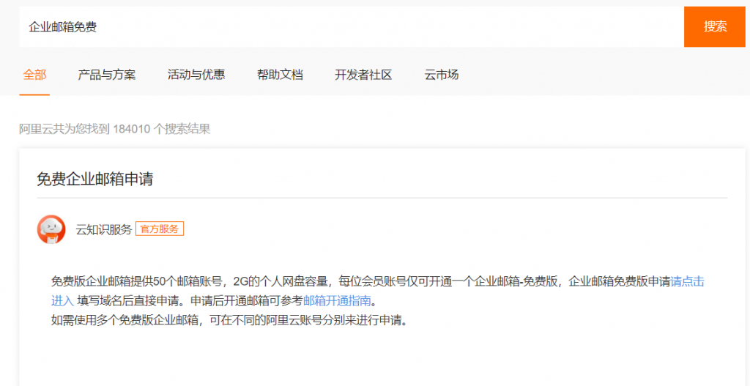Follow the 请点击进入 application link

click(687, 281)
